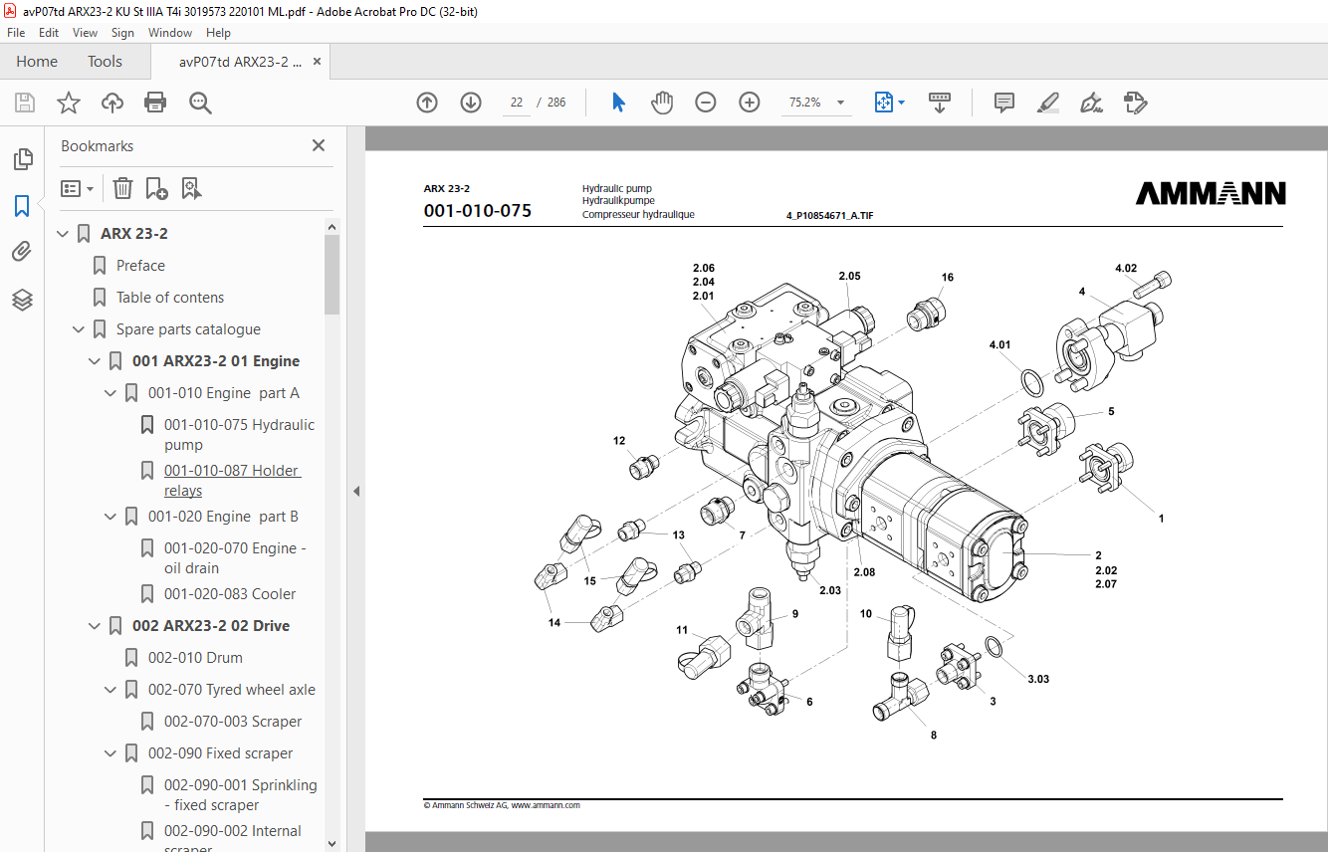Image resolution: width=1328 pixels, height=852 pixels.
Task: Switch to the Home tab
Action: [x=37, y=62]
